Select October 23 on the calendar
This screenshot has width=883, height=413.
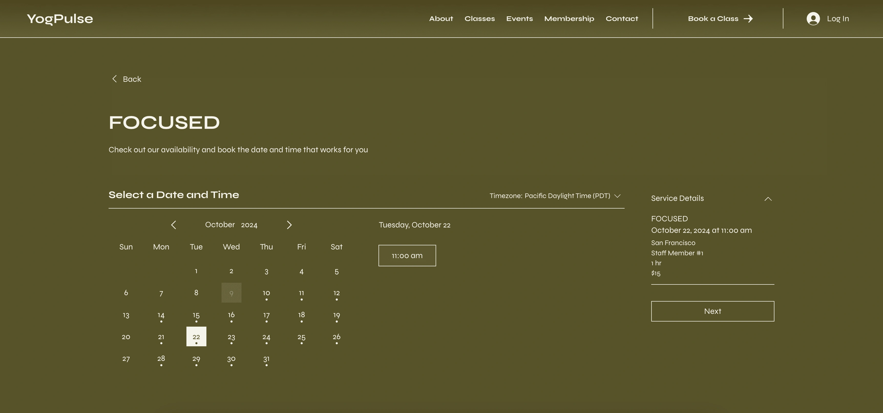pyautogui.click(x=231, y=337)
